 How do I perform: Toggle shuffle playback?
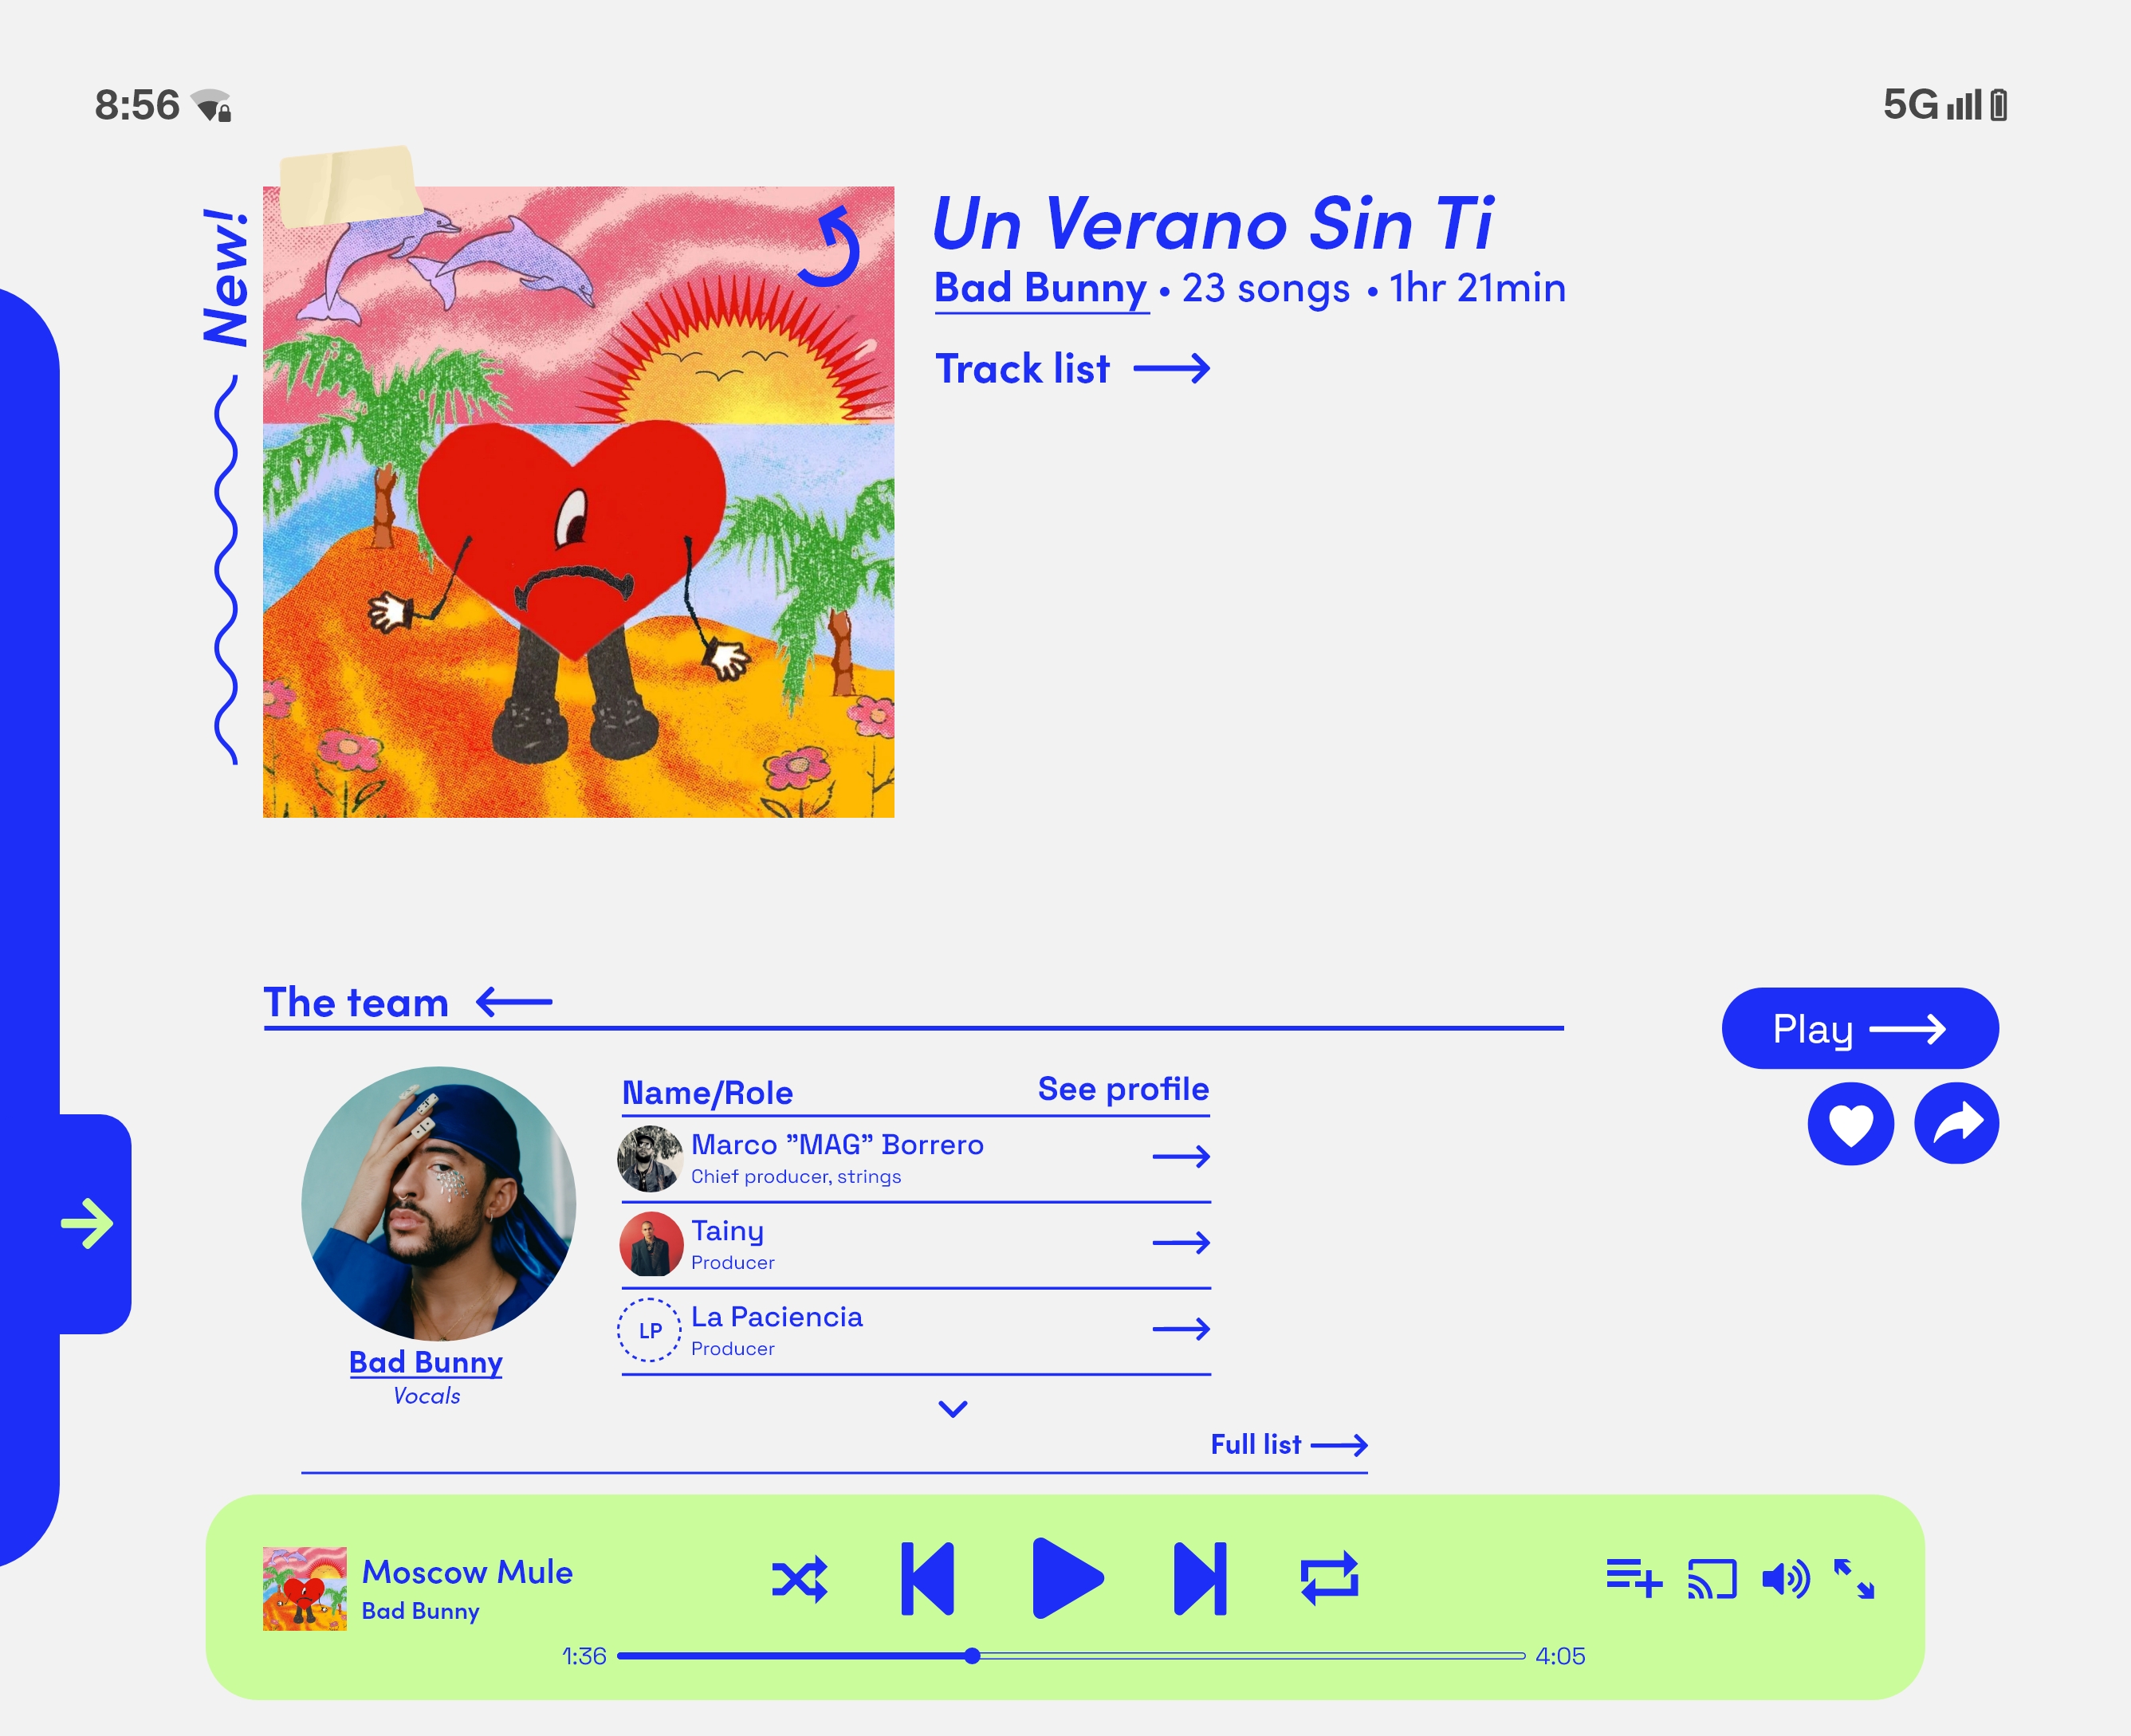coord(799,1580)
